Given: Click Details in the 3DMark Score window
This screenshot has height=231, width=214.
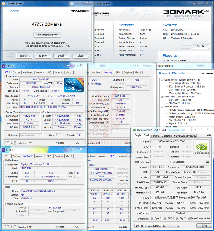Looking at the screenshot, I should pos(62,56).
